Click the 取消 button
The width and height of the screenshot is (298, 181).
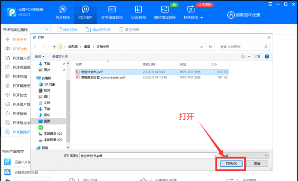[257, 164]
